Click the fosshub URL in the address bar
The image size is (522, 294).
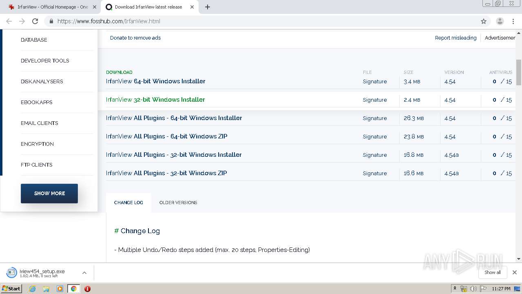click(x=109, y=21)
